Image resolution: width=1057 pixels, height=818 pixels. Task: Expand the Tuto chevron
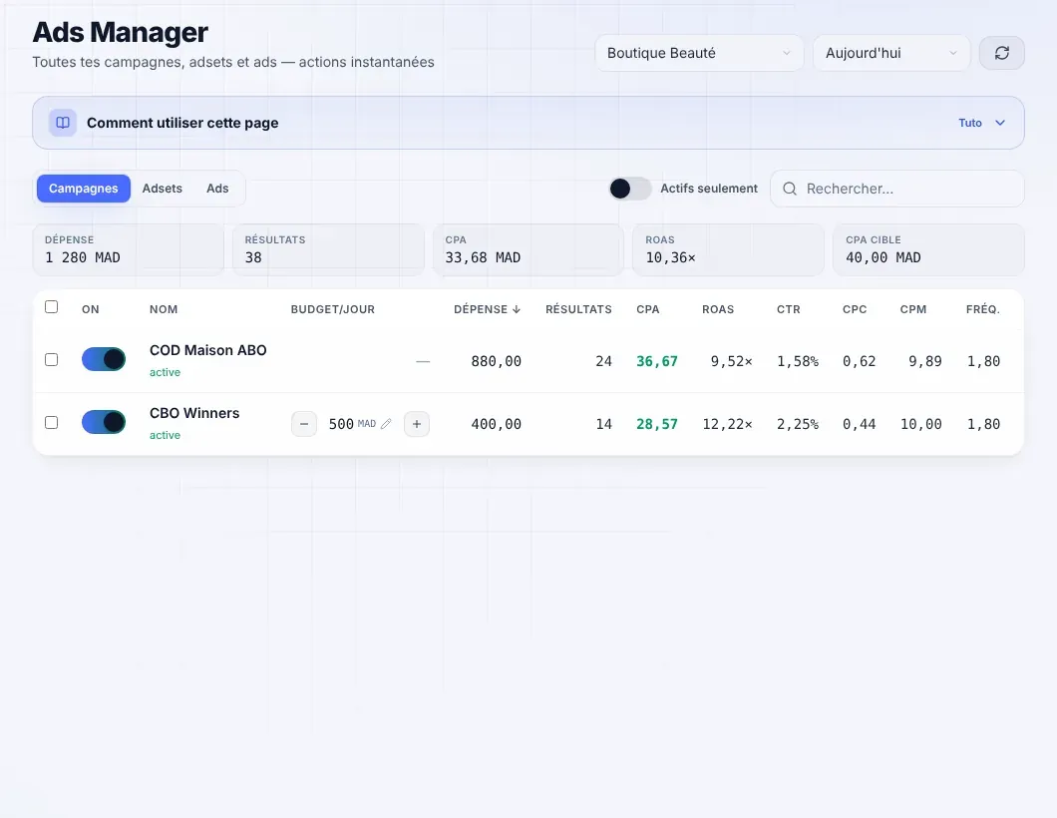[x=1000, y=123]
